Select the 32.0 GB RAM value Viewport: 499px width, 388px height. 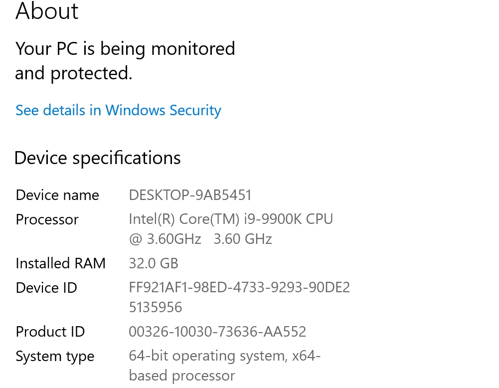[154, 263]
